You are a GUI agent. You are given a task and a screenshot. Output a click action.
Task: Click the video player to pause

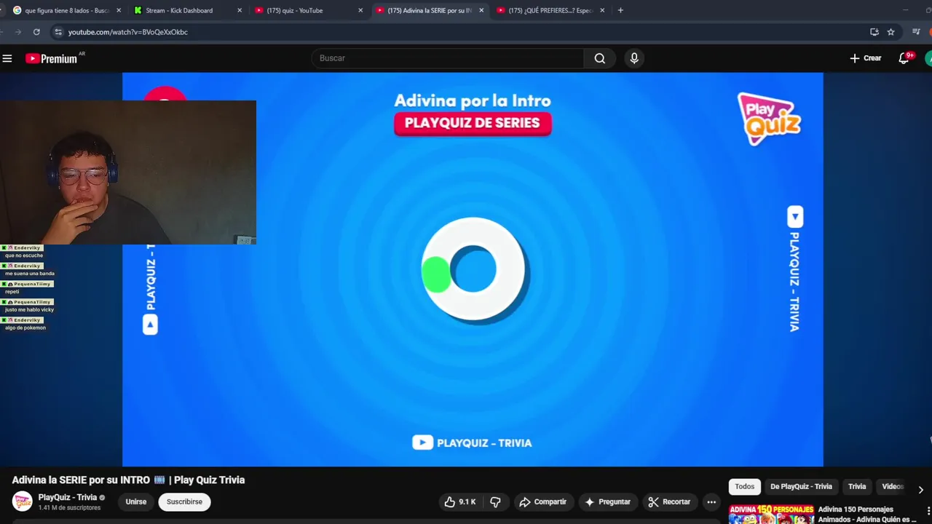point(473,269)
